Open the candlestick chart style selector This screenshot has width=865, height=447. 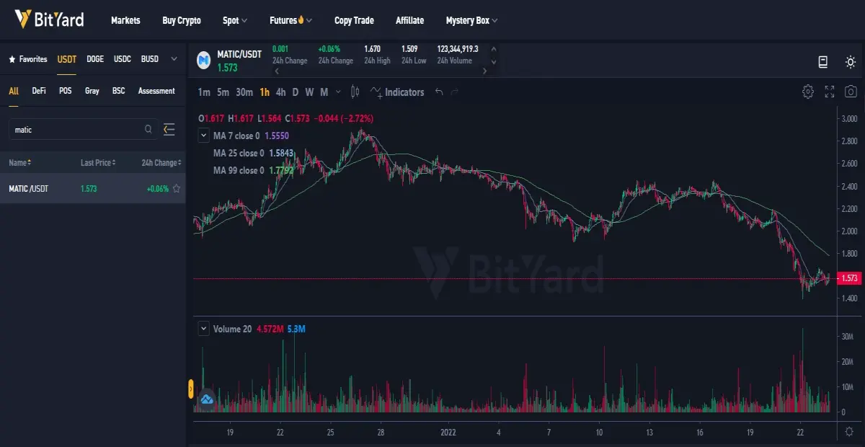pyautogui.click(x=355, y=92)
